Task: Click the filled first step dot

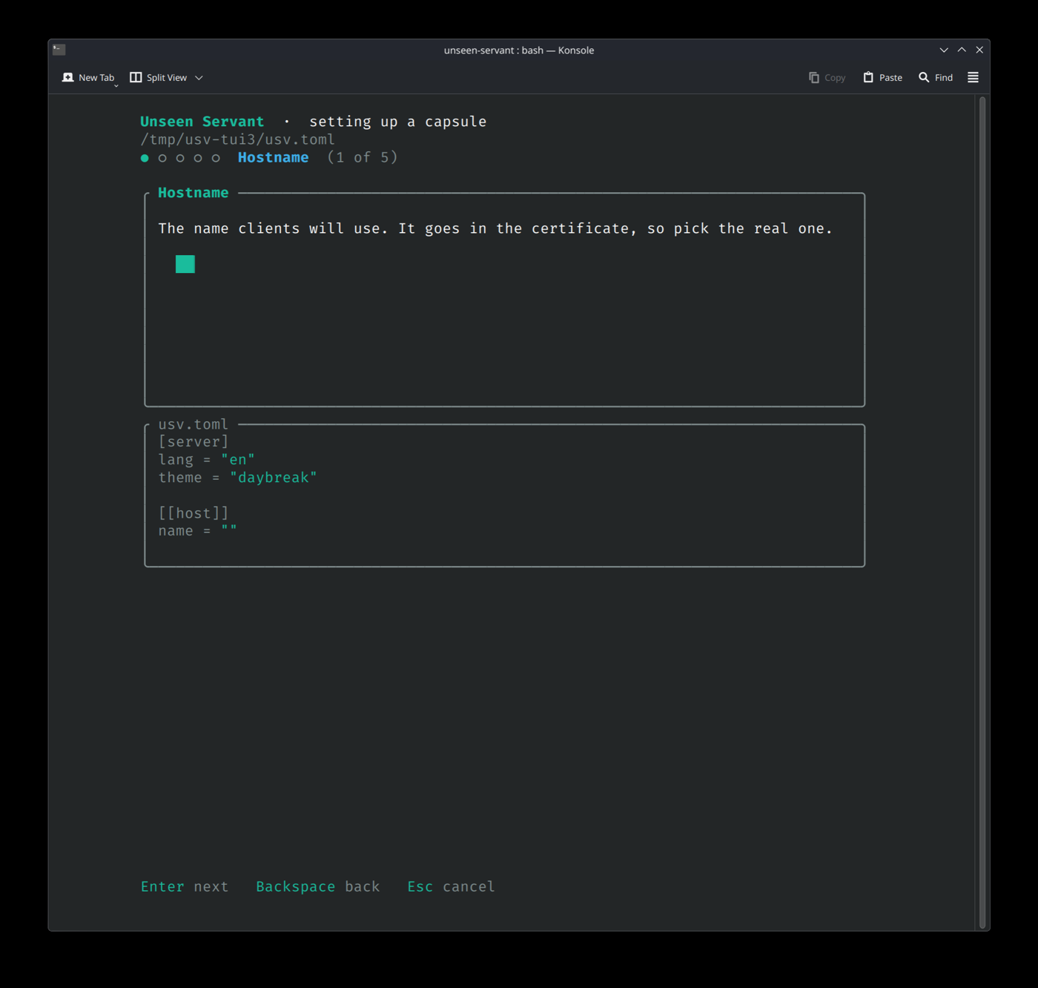Action: point(145,158)
